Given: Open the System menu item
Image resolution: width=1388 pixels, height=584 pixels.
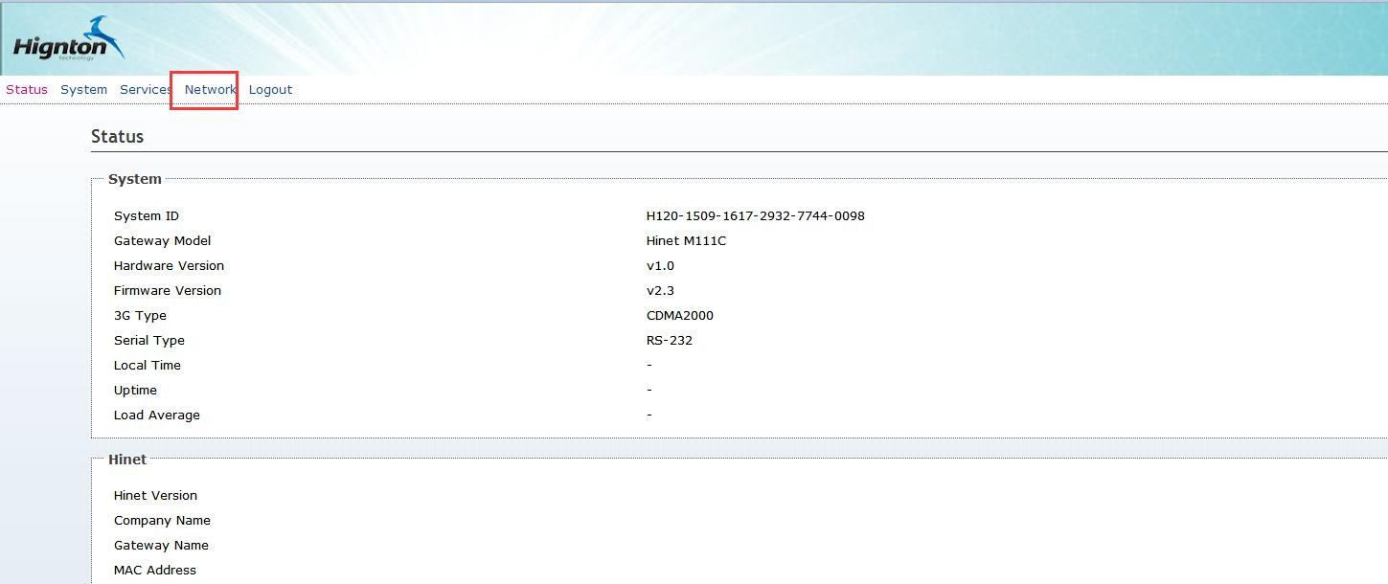Looking at the screenshot, I should tap(83, 89).
